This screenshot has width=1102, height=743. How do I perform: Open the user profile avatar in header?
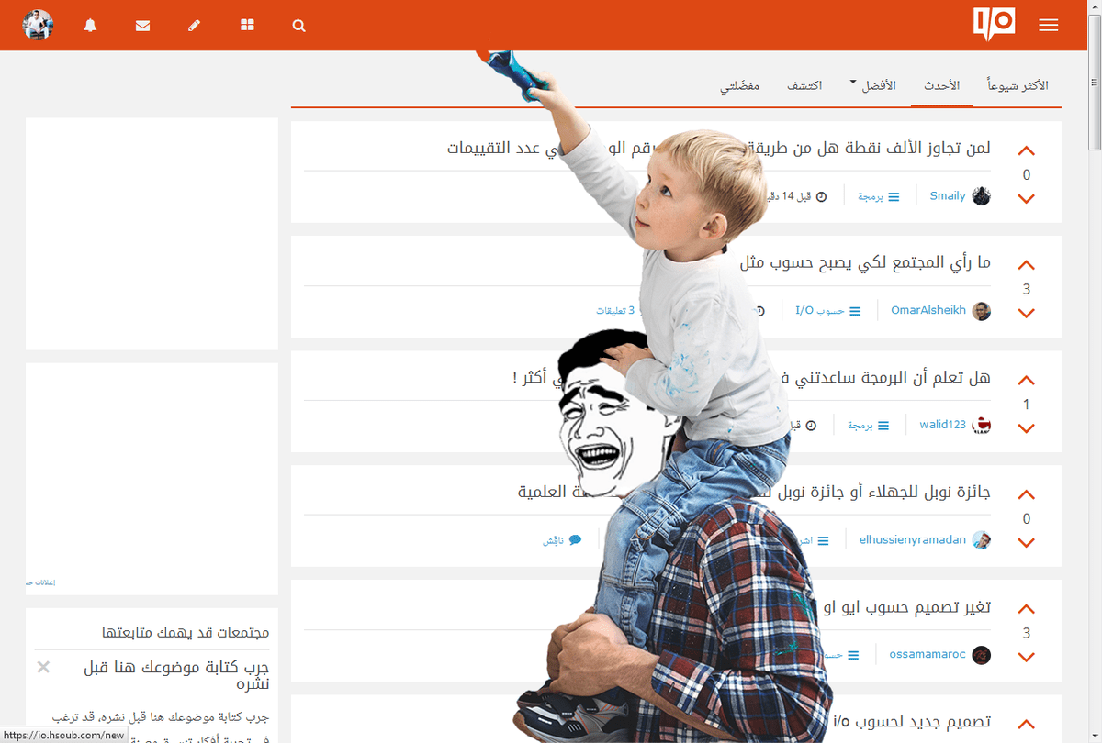click(38, 26)
